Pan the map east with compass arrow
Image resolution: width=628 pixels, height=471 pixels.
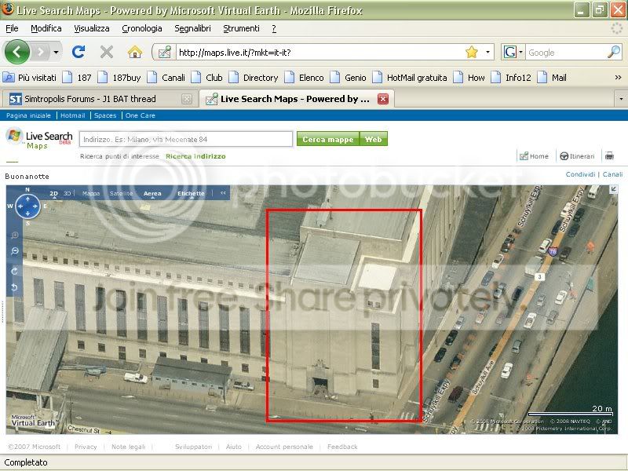35,206
